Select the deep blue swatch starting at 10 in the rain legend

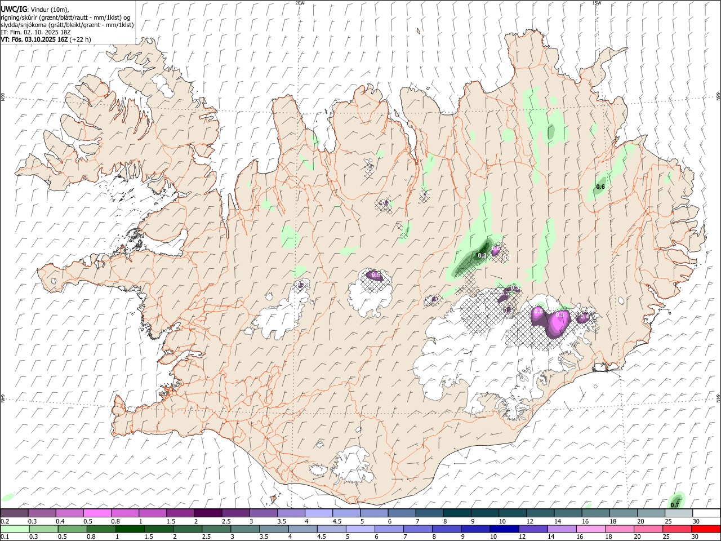click(x=504, y=529)
